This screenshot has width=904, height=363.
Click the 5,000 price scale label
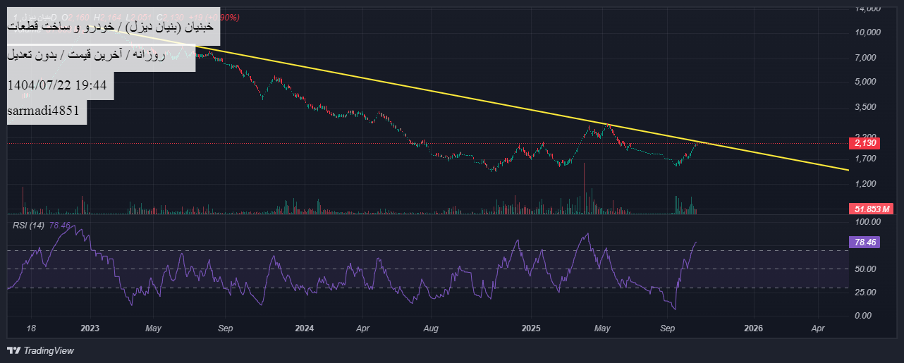[x=869, y=82]
